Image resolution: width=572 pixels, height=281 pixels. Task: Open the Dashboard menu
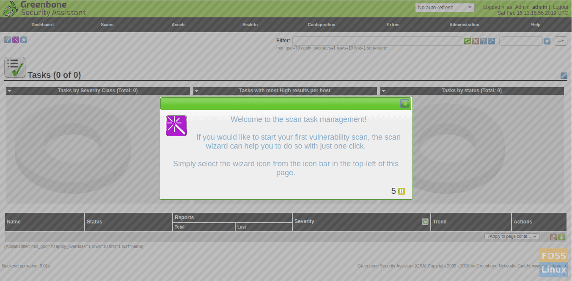coord(42,25)
